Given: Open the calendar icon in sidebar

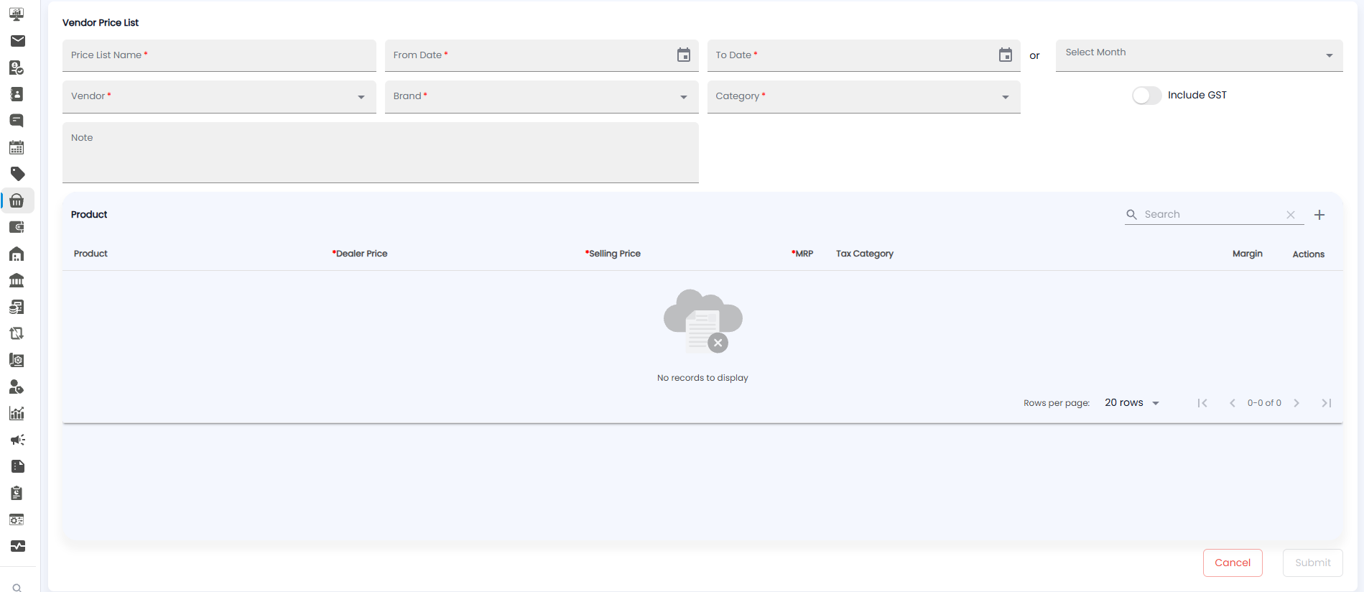Looking at the screenshot, I should [x=17, y=147].
